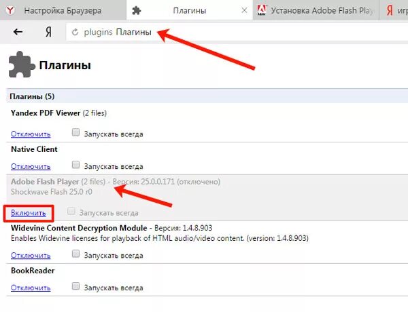408x312 pixels.
Task: Open Yandex home via the Я icon
Action: pyautogui.click(x=48, y=32)
